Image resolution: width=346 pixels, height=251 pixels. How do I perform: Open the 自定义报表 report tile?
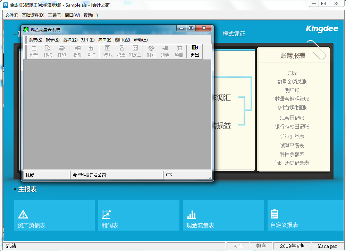306,215
